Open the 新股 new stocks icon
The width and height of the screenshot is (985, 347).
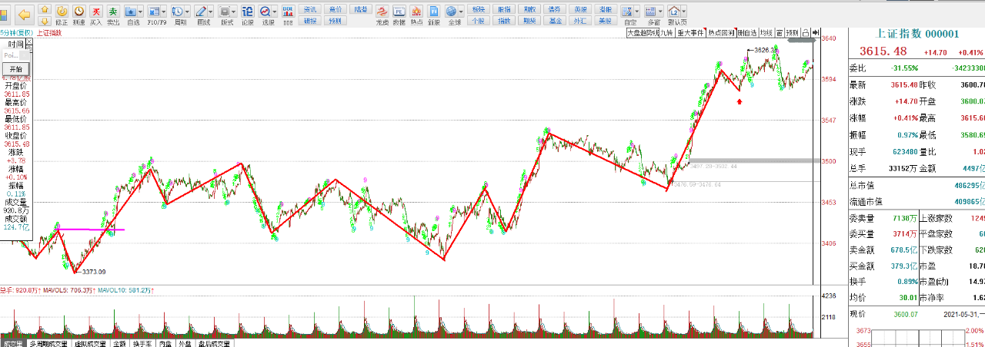click(434, 13)
